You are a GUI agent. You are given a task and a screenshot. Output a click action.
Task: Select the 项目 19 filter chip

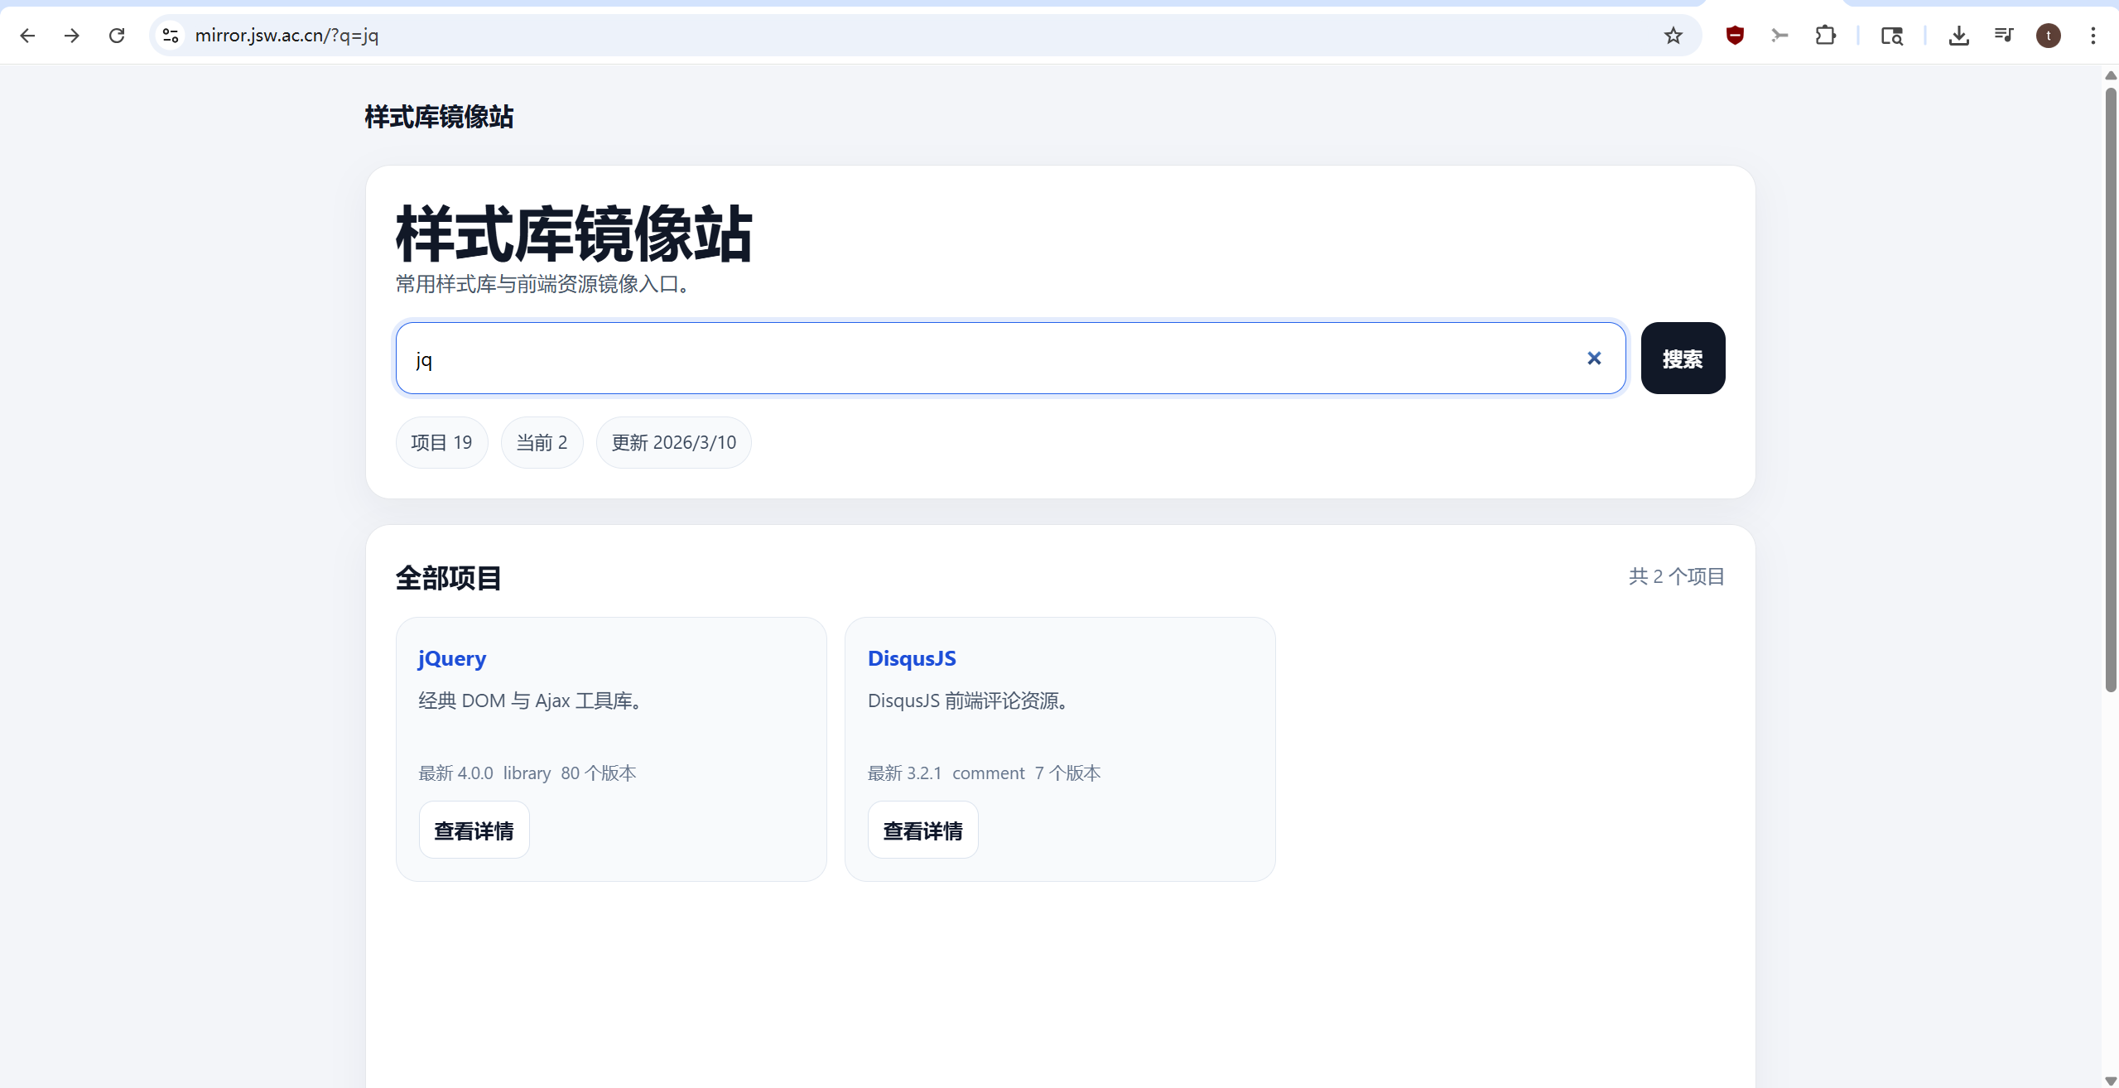point(441,442)
